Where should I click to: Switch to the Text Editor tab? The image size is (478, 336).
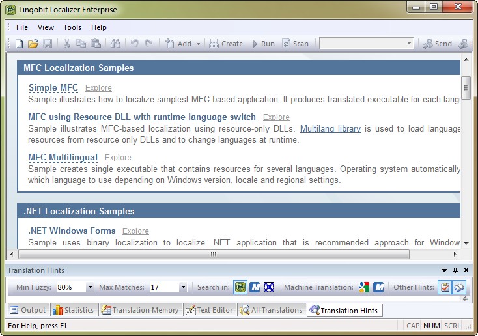click(x=209, y=310)
